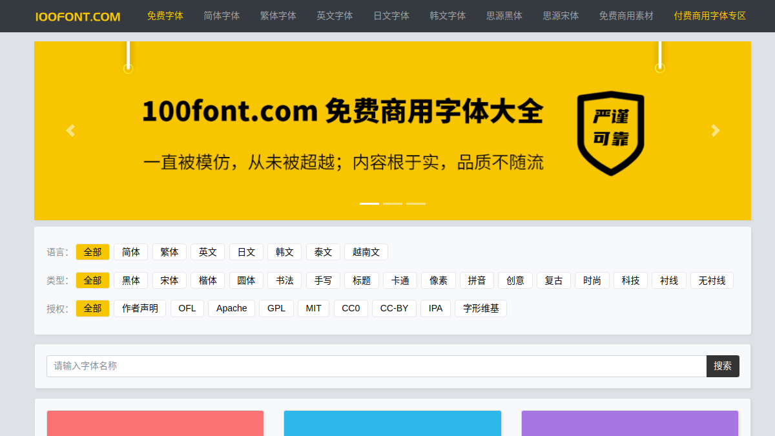Filter license by CC-BY
The width and height of the screenshot is (775, 436).
pos(394,308)
